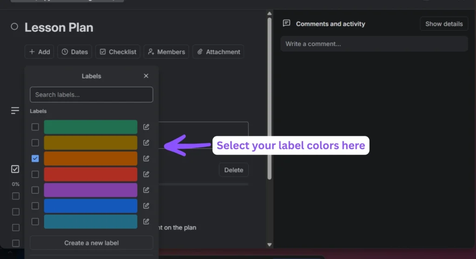476x259 pixels.
Task: Open the Dates option
Action: (75, 52)
